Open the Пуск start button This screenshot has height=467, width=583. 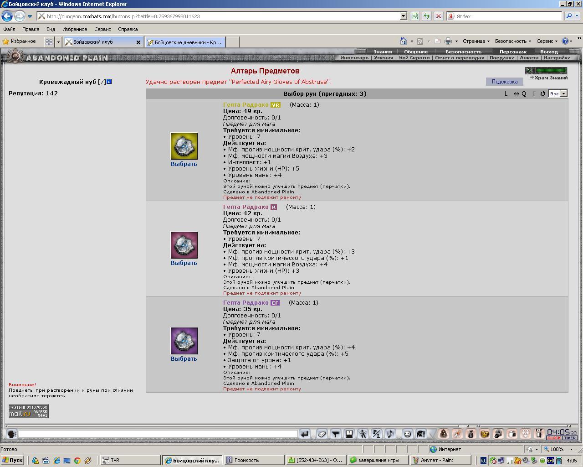(13, 461)
